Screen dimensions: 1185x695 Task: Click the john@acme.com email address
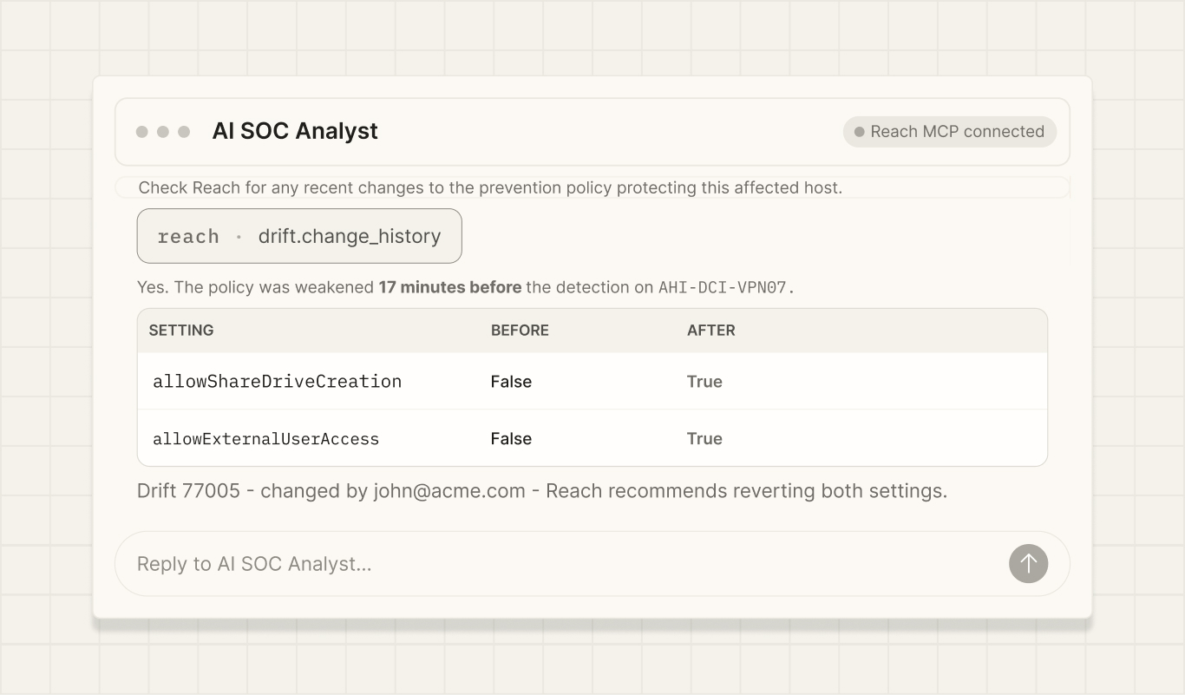click(x=449, y=491)
